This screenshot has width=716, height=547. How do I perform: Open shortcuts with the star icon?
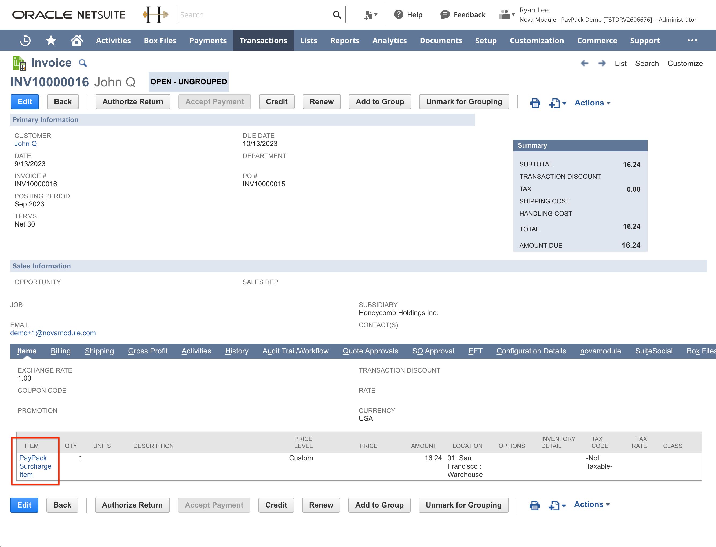(51, 40)
